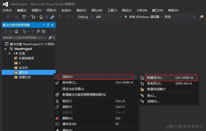Toggle Show All Files icon
The width and height of the screenshot is (206, 131).
coord(44,31)
